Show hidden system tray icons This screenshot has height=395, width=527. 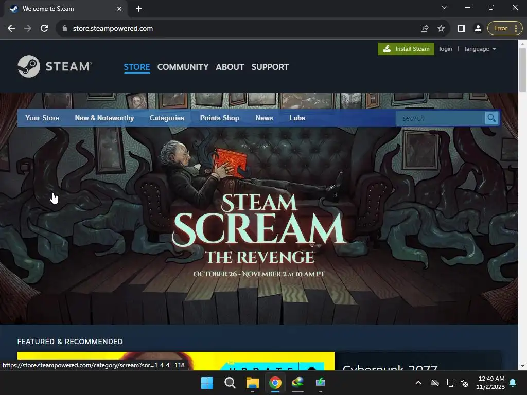pyautogui.click(x=418, y=383)
